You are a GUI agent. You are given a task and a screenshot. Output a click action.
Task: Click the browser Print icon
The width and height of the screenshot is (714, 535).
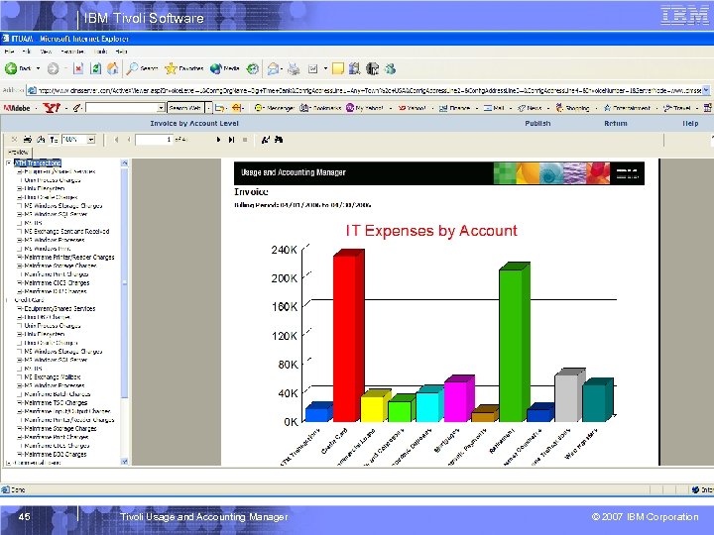coord(294,68)
